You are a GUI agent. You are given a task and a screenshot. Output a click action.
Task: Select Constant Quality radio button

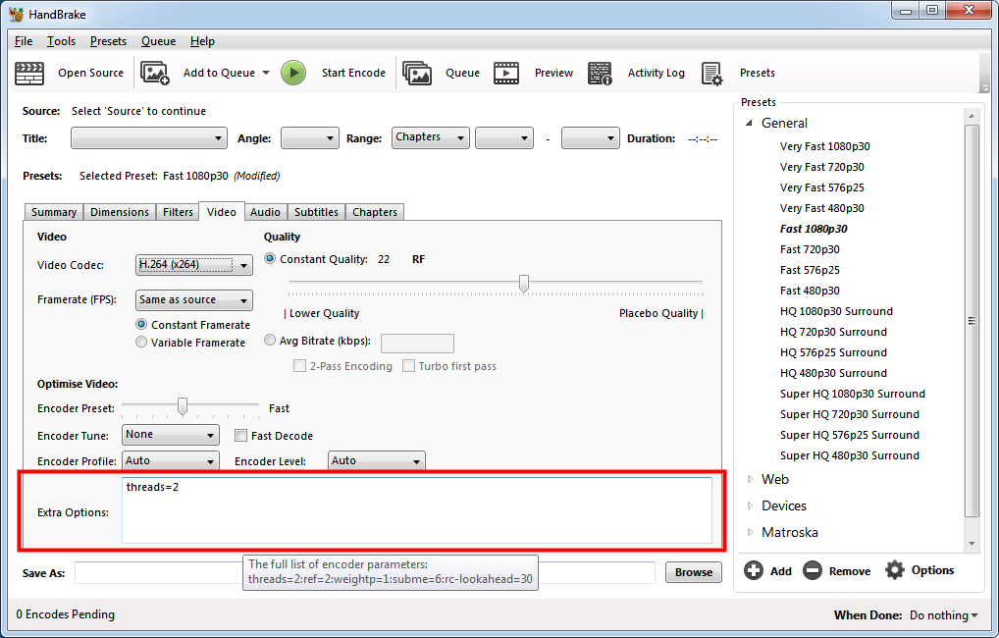pos(270,259)
